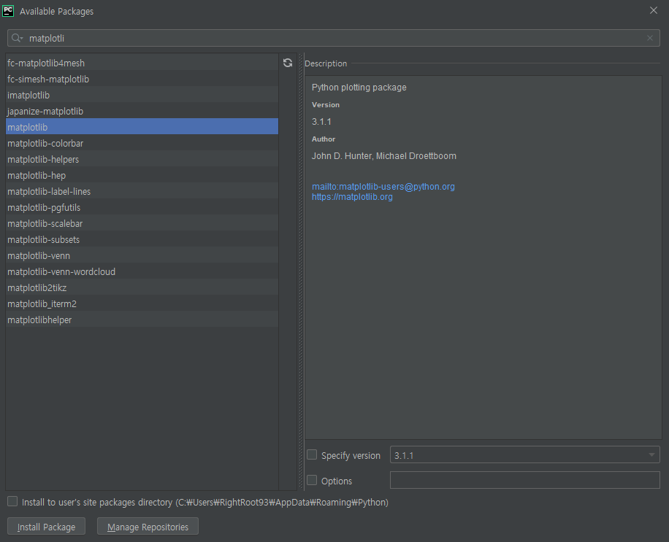The image size is (669, 542).
Task: Click the PyCharm logo icon in title bar
Action: [8, 11]
